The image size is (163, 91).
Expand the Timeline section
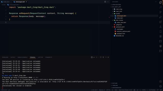tap(115, 85)
